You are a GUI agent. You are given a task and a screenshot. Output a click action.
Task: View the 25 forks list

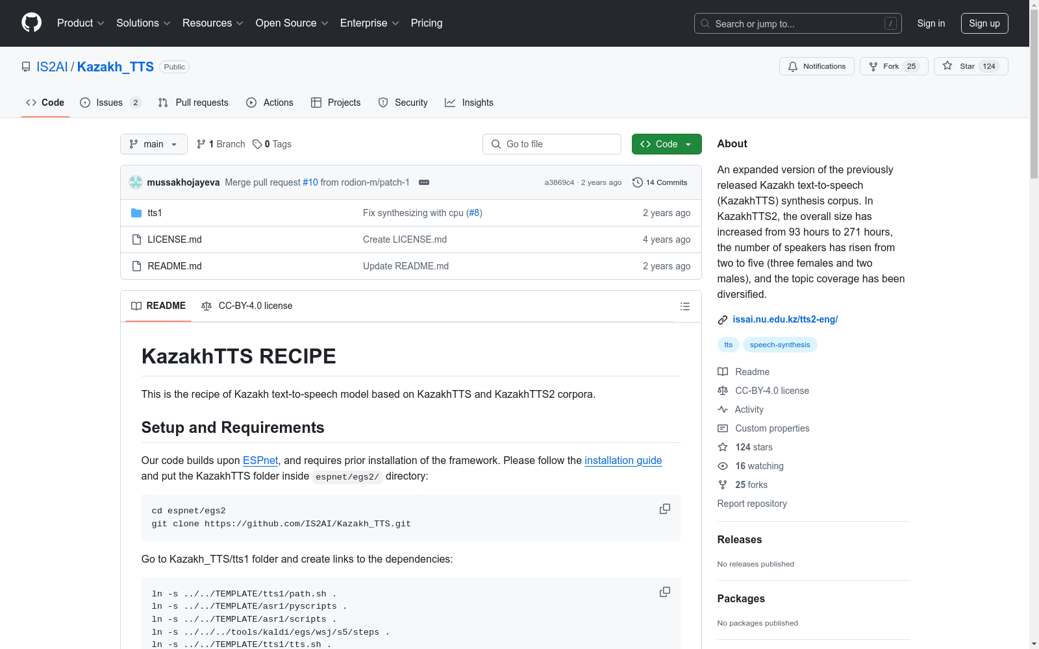click(x=742, y=485)
